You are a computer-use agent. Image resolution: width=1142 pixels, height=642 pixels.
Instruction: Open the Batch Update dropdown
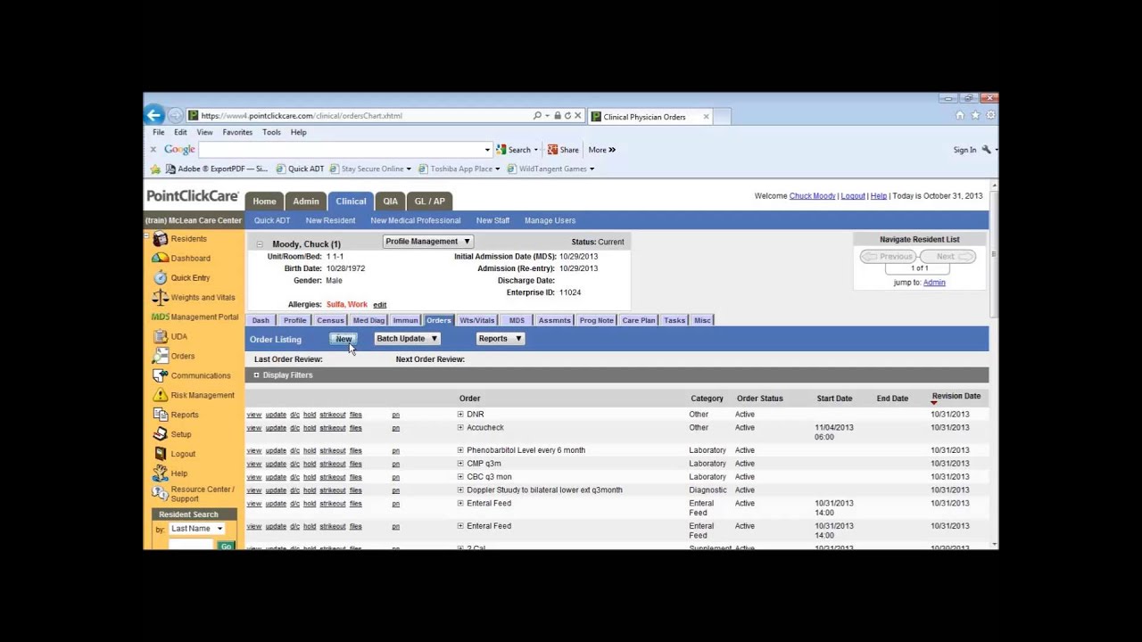point(407,339)
